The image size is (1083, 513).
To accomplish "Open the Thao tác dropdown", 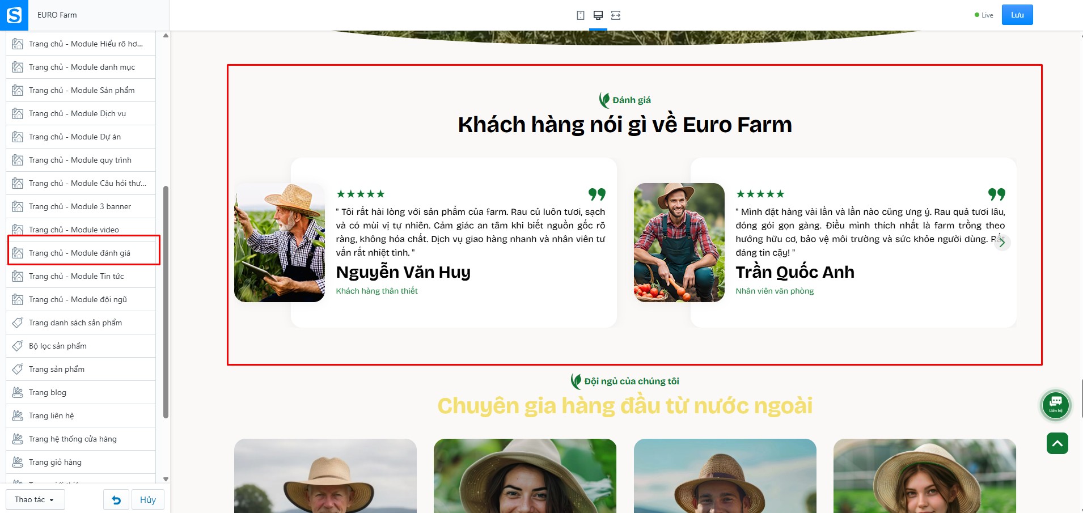I will 35,500.
